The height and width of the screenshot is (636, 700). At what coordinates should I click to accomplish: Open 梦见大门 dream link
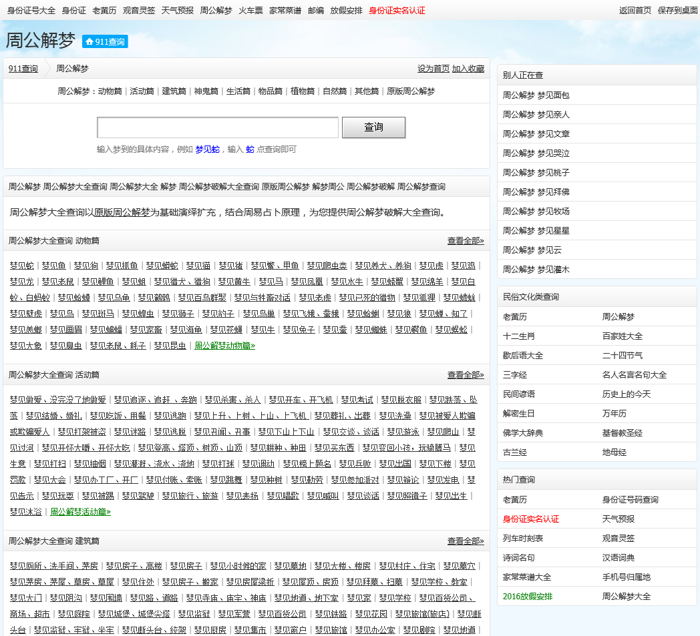pyautogui.click(x=26, y=598)
